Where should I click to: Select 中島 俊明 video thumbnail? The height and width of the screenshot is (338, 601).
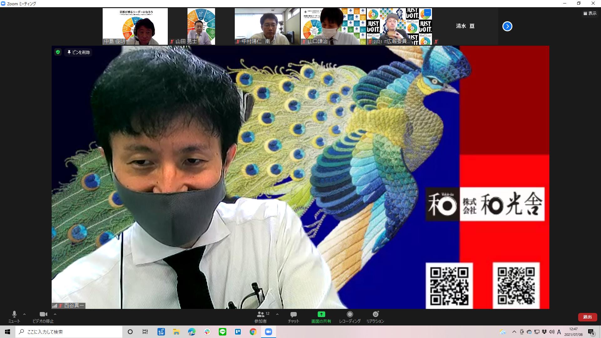tap(135, 27)
